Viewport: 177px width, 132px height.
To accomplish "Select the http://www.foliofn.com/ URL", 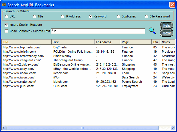I will point(19,52).
